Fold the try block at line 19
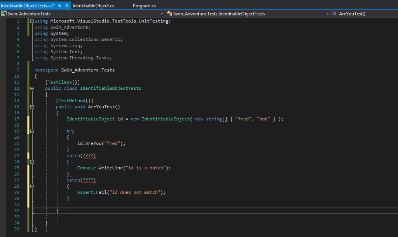This screenshot has width=398, height=237. (32, 131)
